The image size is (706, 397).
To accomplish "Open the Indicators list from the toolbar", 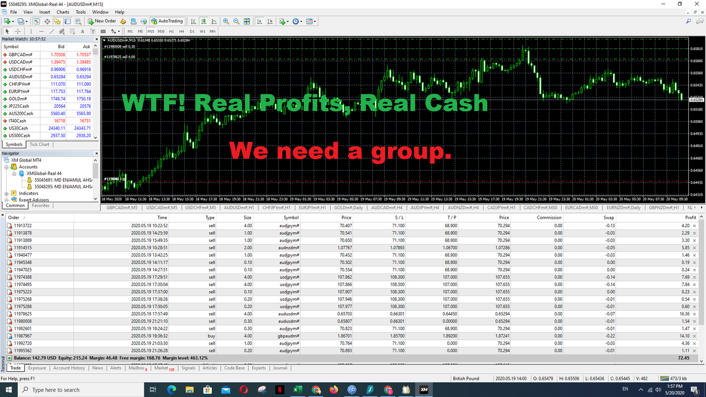I will [283, 21].
